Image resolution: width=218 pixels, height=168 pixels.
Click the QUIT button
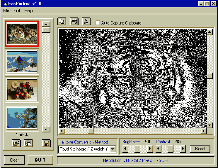pos(40,160)
